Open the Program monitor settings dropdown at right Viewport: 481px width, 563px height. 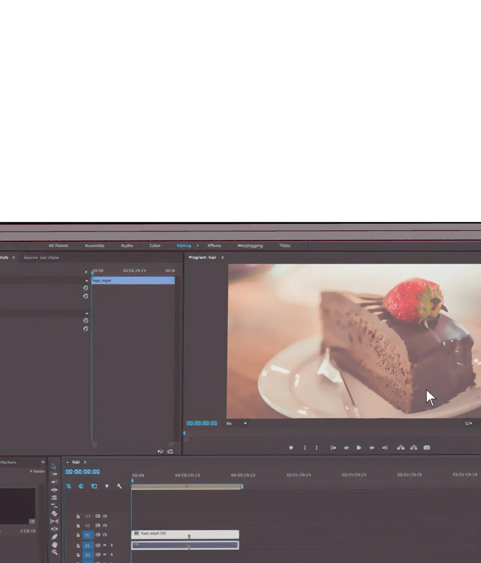coord(468,423)
